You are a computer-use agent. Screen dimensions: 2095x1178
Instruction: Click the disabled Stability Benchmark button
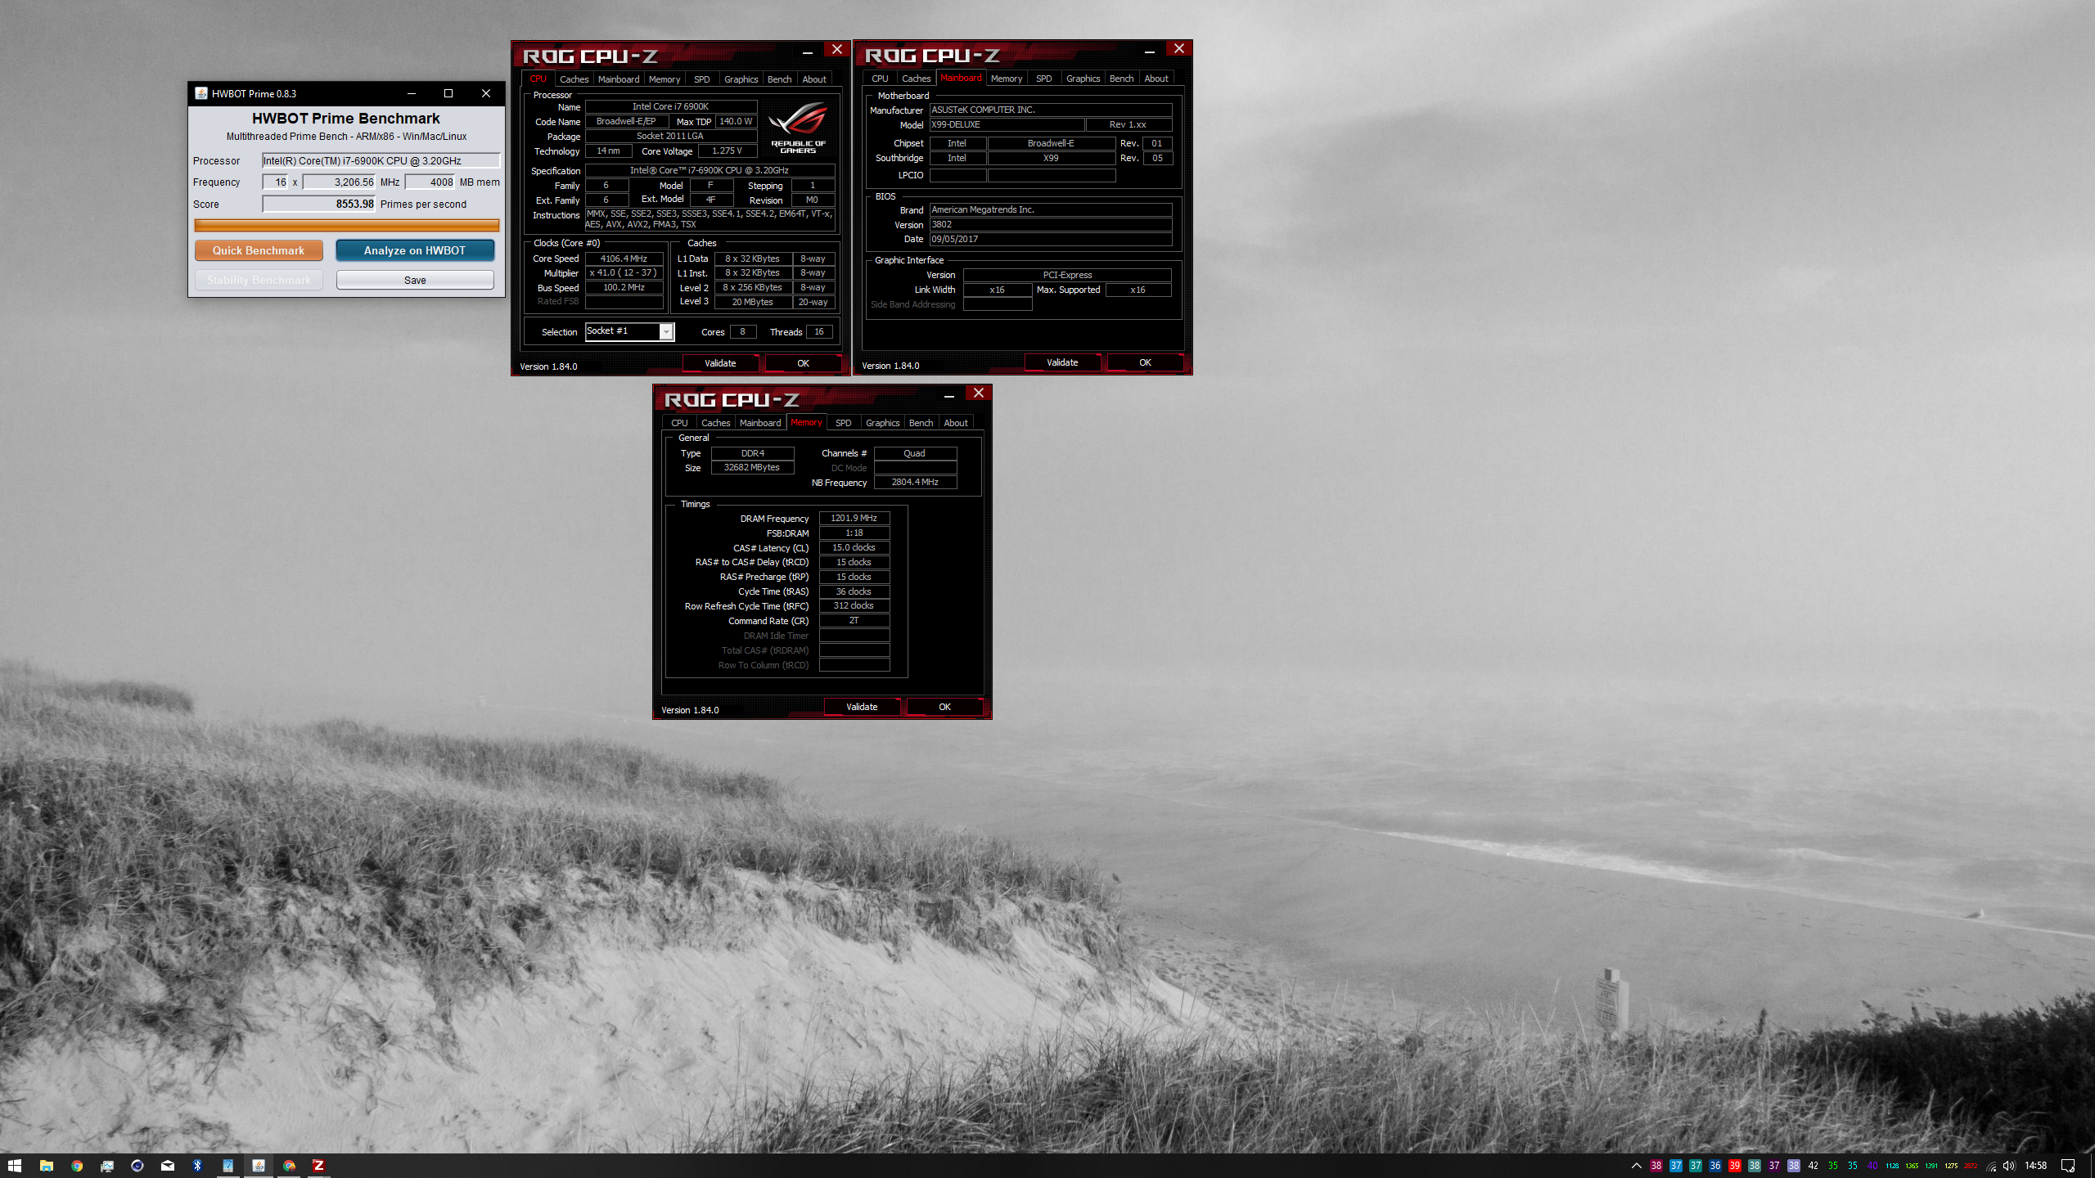pos(259,280)
